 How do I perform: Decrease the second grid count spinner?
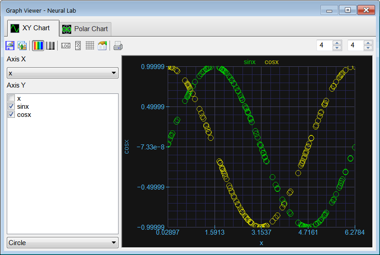[x=368, y=48]
